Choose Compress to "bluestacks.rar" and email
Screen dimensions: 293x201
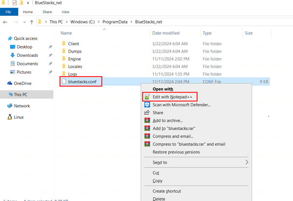pyautogui.click(x=189, y=144)
